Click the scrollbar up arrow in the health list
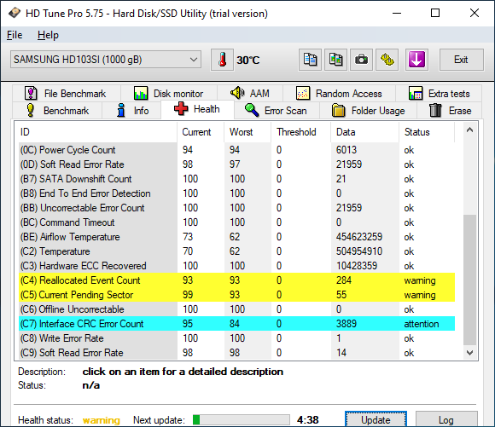The width and height of the screenshot is (495, 427). click(x=469, y=130)
